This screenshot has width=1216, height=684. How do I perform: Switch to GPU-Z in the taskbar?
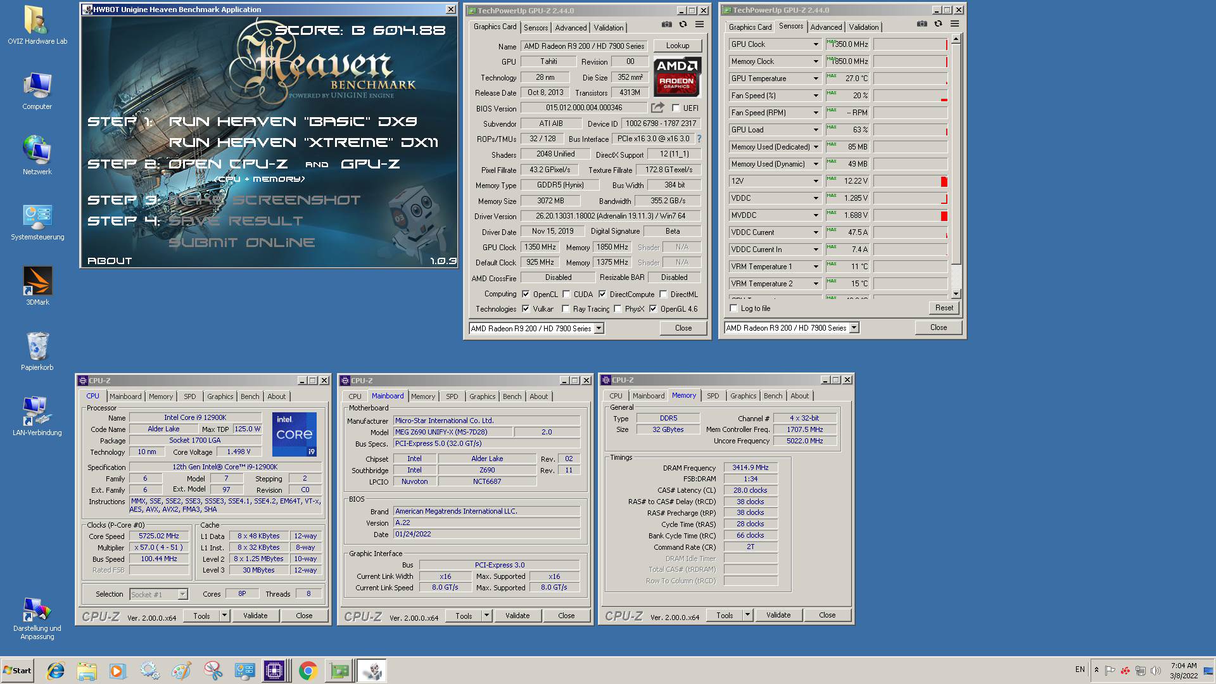[x=339, y=670]
